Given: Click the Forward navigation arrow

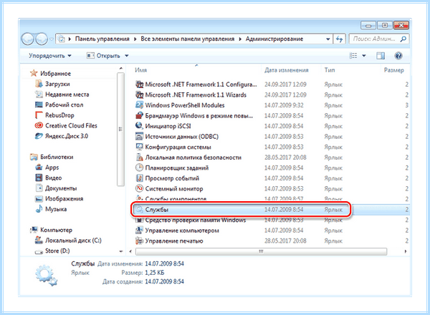Looking at the screenshot, I should [42, 39].
